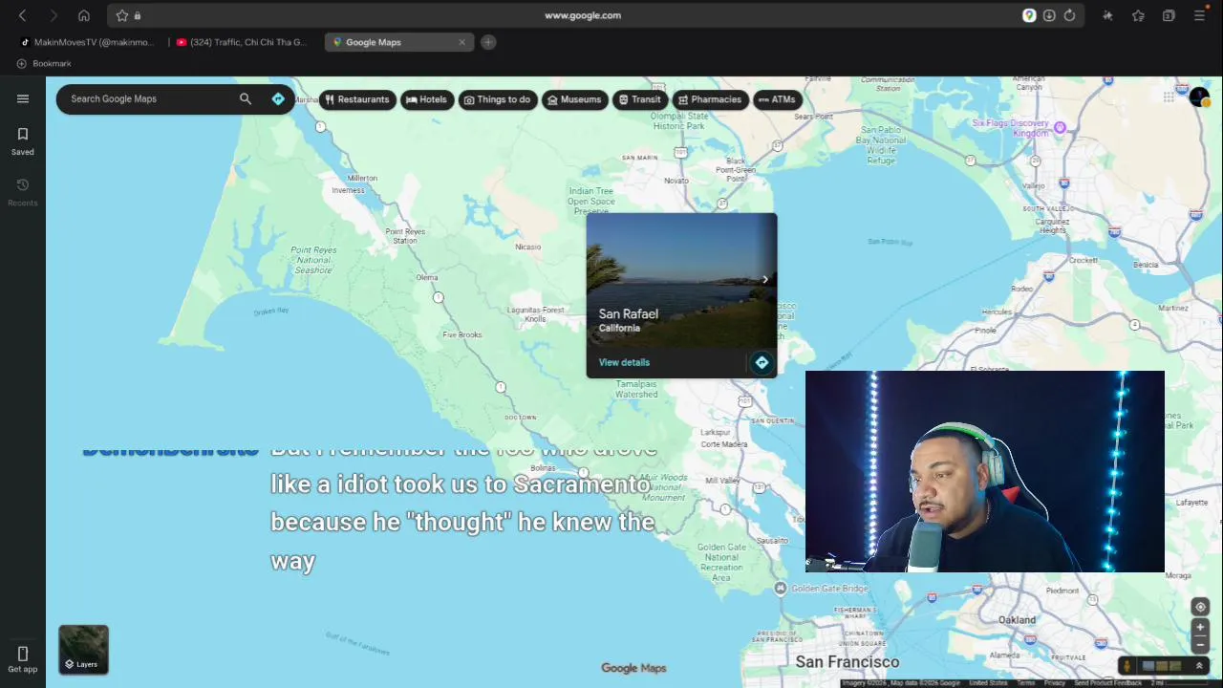Screen dimensions: 1223x688
Task: Click the San Rafael photo thumbnail
Action: click(681, 279)
